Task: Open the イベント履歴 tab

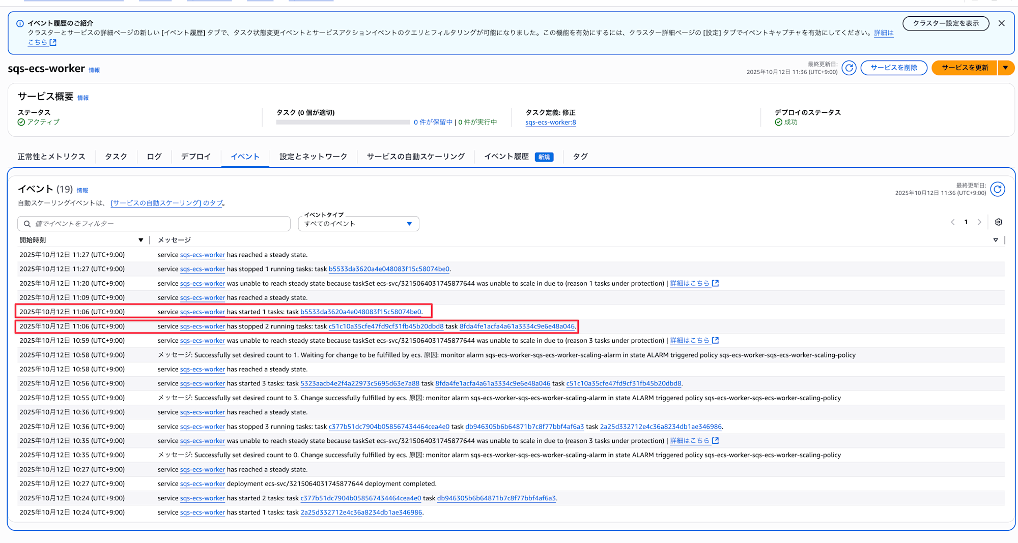Action: point(506,157)
